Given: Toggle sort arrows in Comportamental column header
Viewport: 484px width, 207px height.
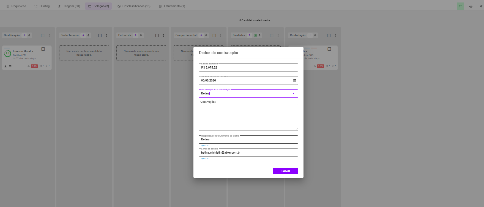Looking at the screenshot, I should pyautogui.click(x=206, y=35).
